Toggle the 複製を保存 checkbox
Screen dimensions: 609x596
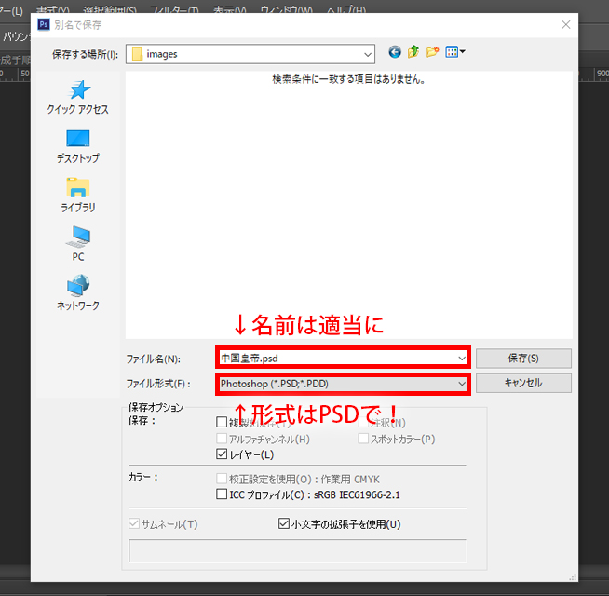coord(222,422)
